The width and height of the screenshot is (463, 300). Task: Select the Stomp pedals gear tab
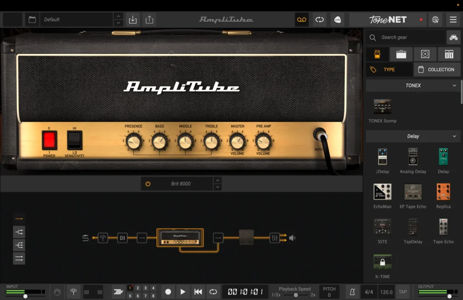377,54
